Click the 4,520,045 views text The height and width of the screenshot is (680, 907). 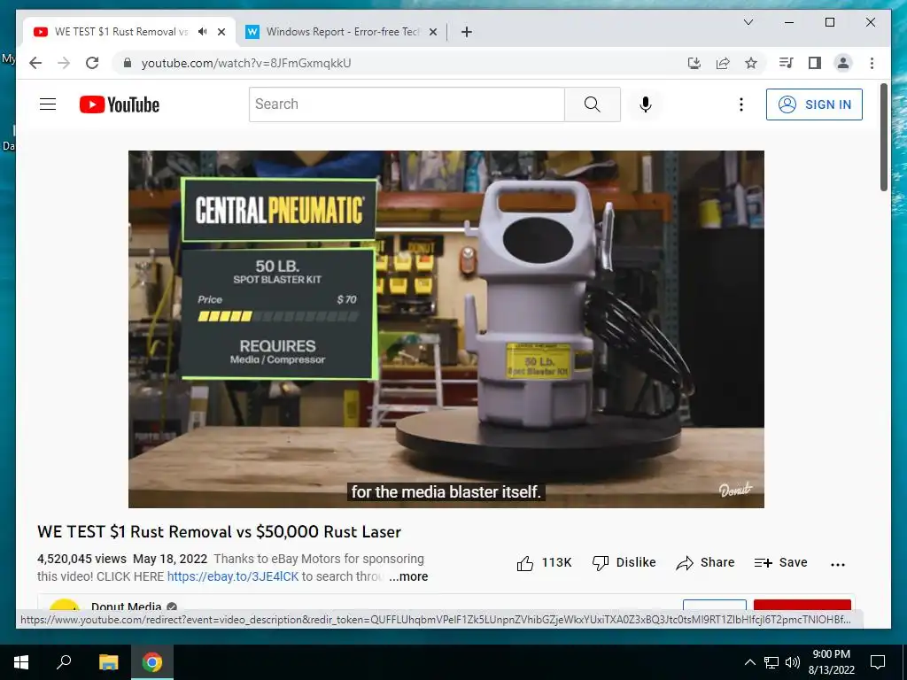tap(81, 560)
